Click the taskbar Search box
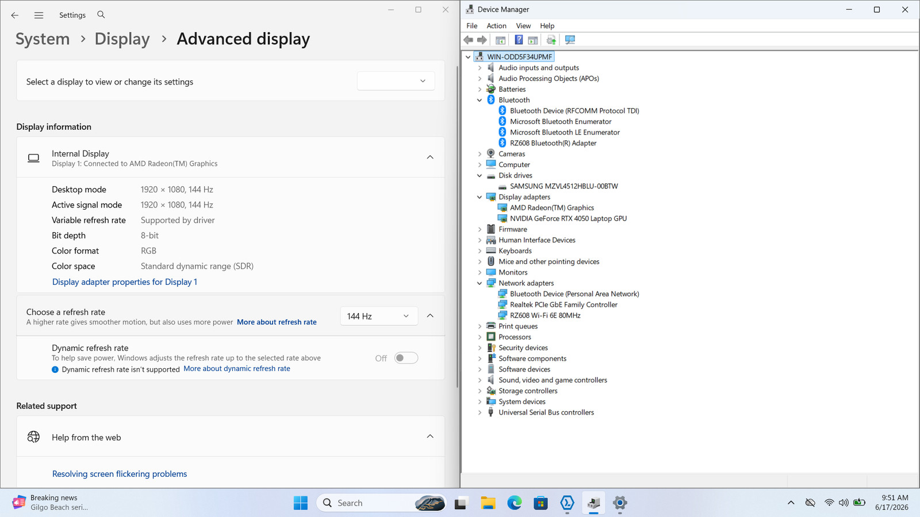 click(381, 503)
